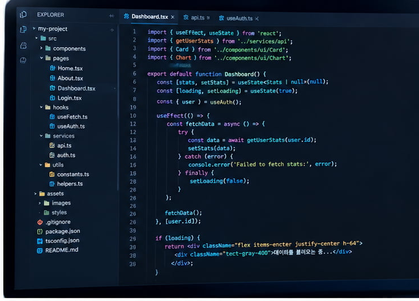Click the Home.tsx file icon

(x=52, y=68)
